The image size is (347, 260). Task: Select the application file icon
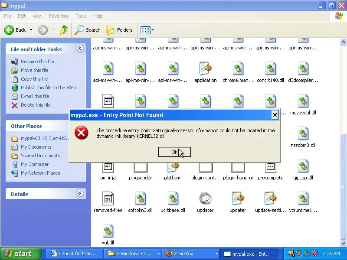(x=205, y=68)
